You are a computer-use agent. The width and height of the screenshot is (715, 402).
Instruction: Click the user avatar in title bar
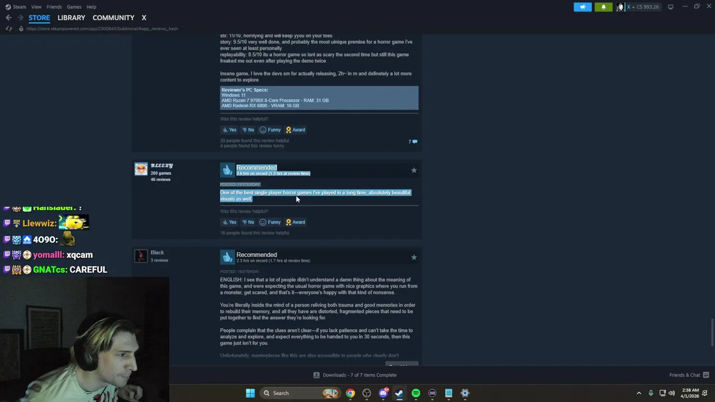coord(620,7)
